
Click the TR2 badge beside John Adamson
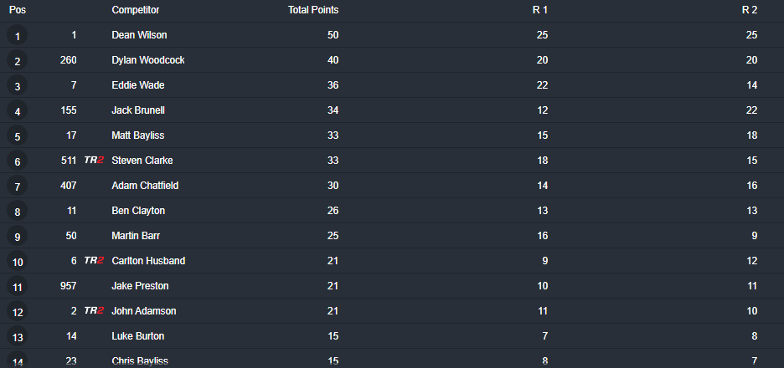pyautogui.click(x=94, y=311)
